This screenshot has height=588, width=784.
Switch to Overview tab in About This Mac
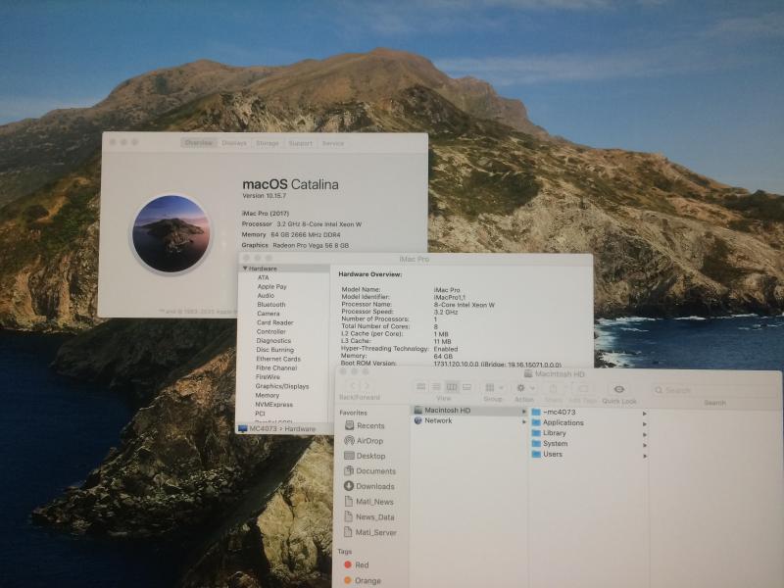click(199, 142)
